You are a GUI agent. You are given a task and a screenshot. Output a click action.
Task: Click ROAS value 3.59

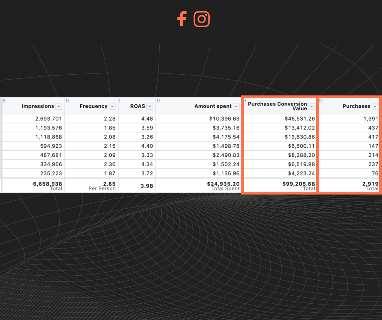coord(147,128)
